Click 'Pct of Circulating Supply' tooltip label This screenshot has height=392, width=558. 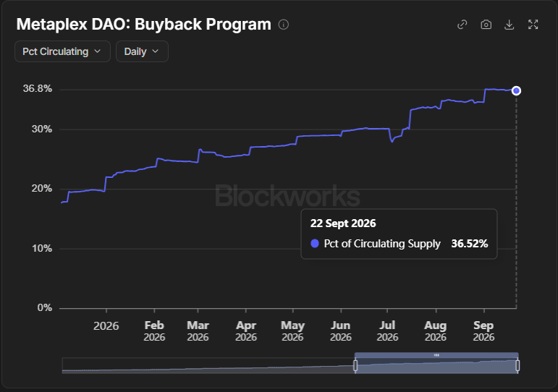click(x=382, y=244)
